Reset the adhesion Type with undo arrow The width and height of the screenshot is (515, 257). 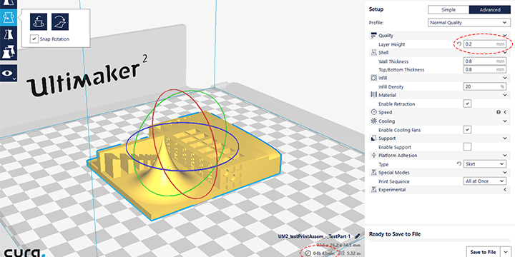click(x=459, y=163)
